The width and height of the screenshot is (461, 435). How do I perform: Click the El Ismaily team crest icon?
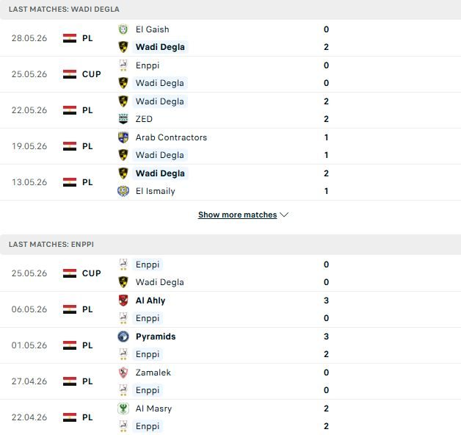[123, 191]
